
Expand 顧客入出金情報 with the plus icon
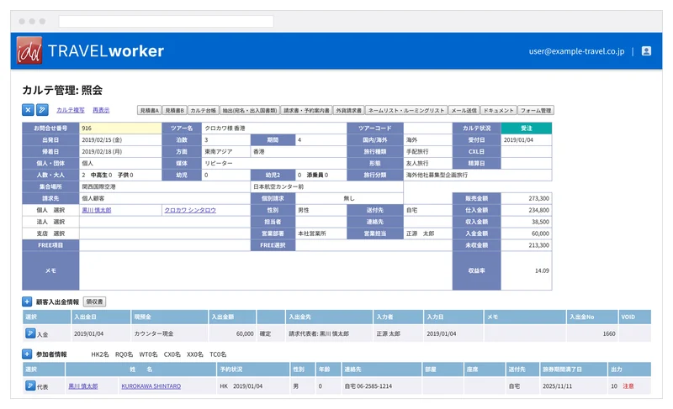tap(27, 302)
